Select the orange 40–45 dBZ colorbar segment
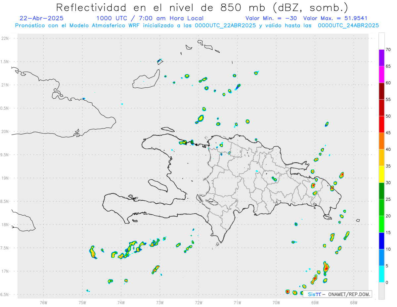This screenshot has width=397, height=307. [x=381, y=141]
